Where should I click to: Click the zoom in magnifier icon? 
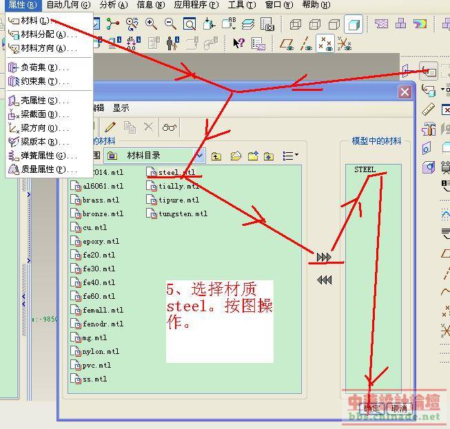[x=151, y=24]
